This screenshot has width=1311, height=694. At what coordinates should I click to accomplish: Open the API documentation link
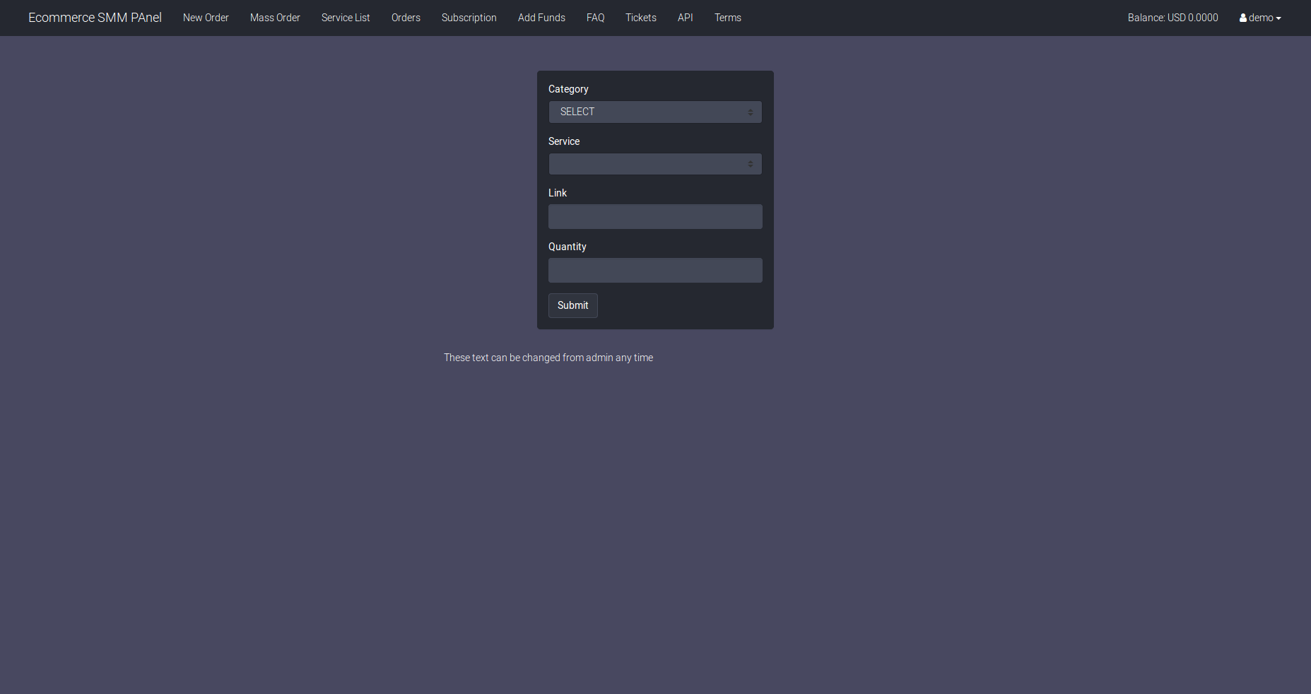click(x=685, y=18)
